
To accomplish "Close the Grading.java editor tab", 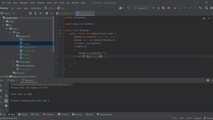I will pos(93,13).
